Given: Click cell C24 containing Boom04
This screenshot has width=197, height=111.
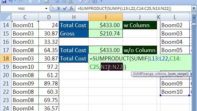Looking at the screenshot, I should coord(25,108).
